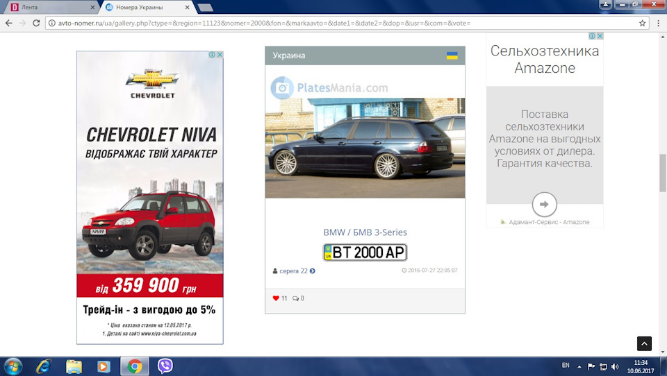Image resolution: width=667 pixels, height=376 pixels.
Task: Open Viber from the taskbar
Action: 165,366
